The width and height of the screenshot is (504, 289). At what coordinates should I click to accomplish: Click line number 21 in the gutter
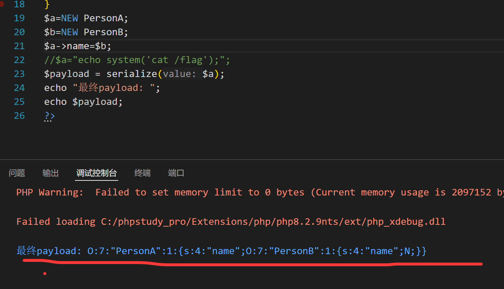19,46
